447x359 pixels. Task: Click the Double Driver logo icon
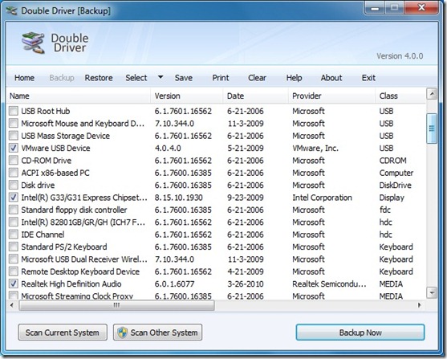(x=34, y=43)
